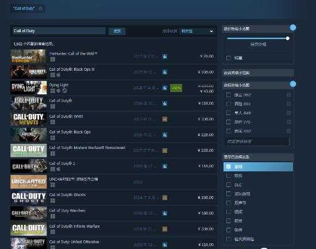Click the review icon for Call of Duty Warchest
Viewport: 316px width, 249px height.
pos(165,213)
